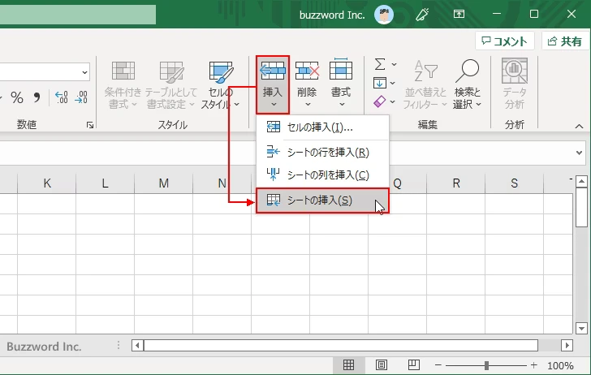Click the Increase Decimal icon
The width and height of the screenshot is (591, 375).
click(62, 97)
